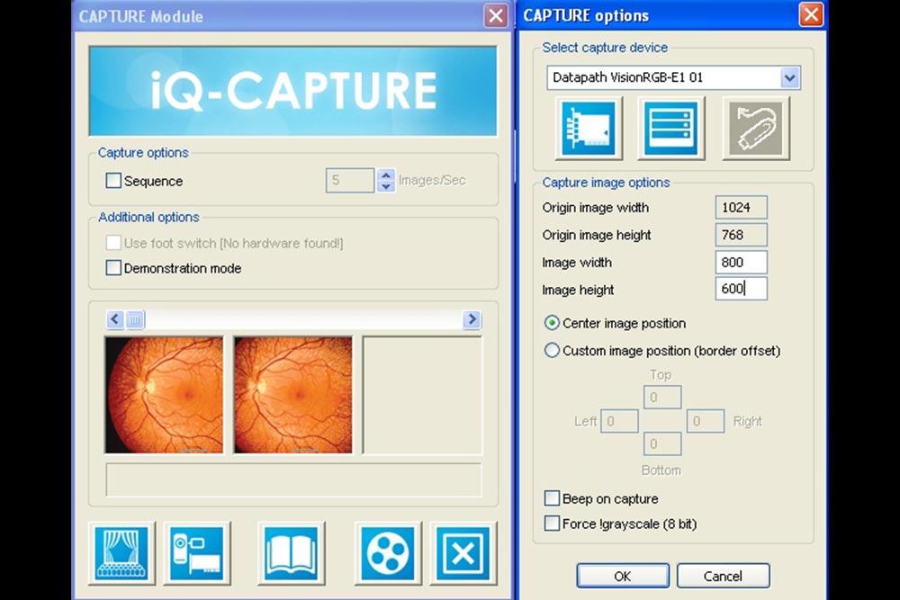This screenshot has height=600, width=900.
Task: Click the Right border offset field
Action: tap(706, 421)
